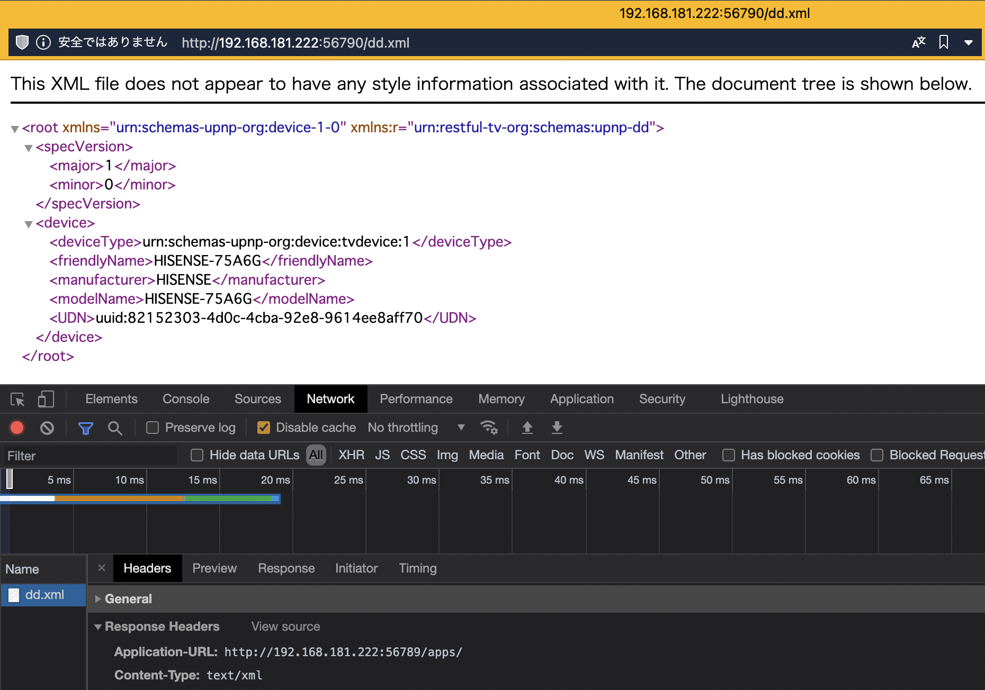Select the dd.xml request row

pyautogui.click(x=43, y=595)
